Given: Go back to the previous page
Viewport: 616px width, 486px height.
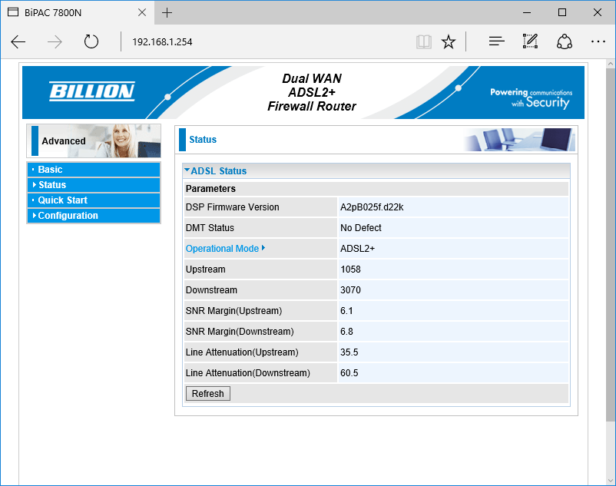Looking at the screenshot, I should [x=18, y=41].
